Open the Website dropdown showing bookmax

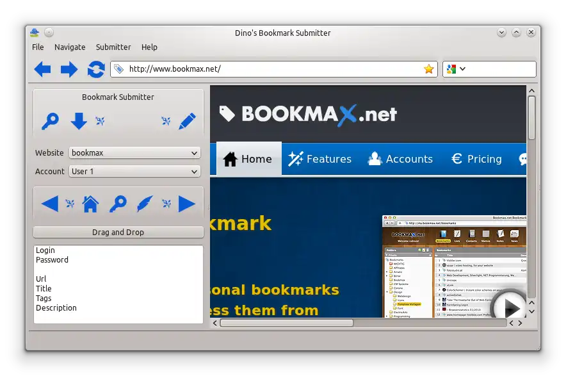click(134, 153)
